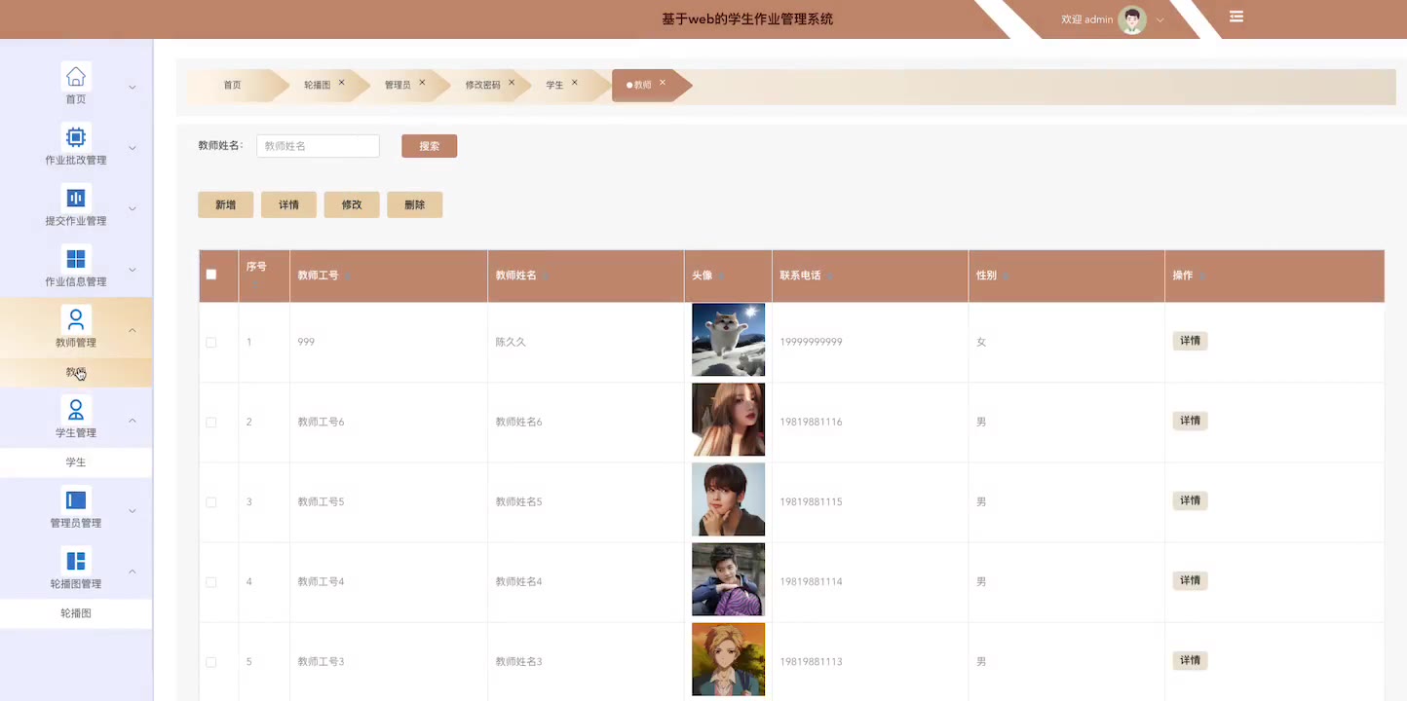The height and width of the screenshot is (701, 1407).
Task: Collapse the 教师管理 chevron
Action: pyautogui.click(x=133, y=331)
